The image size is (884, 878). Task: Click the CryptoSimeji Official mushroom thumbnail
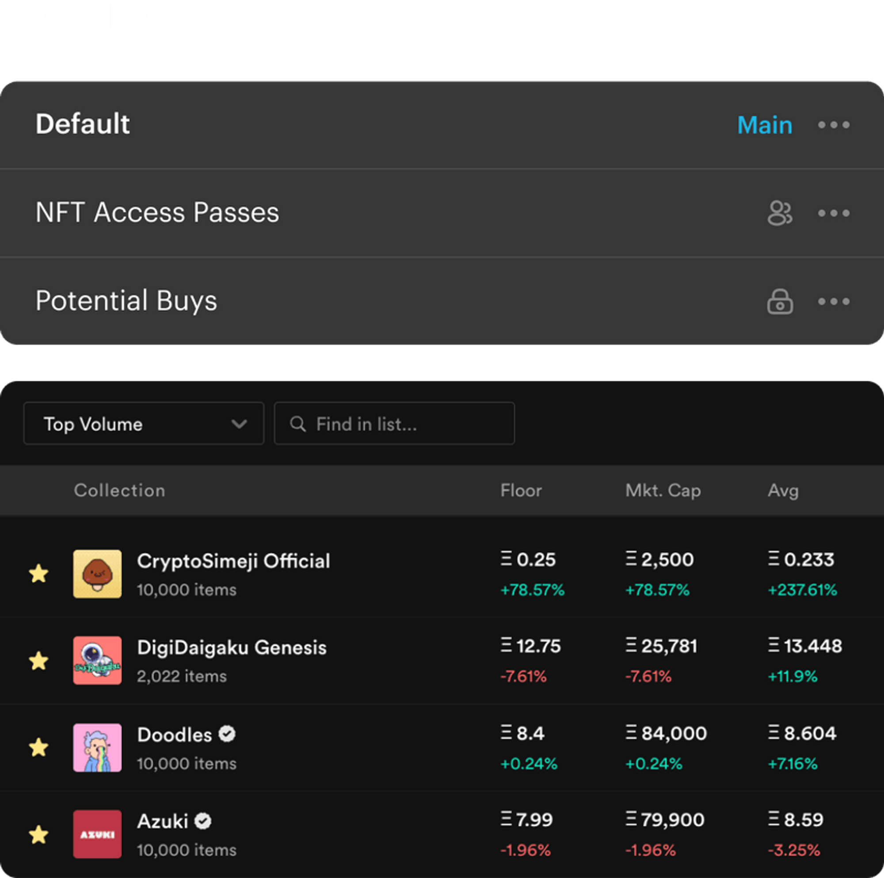coord(97,573)
